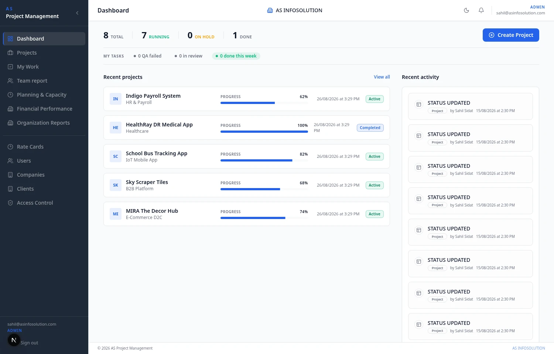Click Active badge for Indigo Payroll System
The width and height of the screenshot is (554, 354).
(x=375, y=99)
